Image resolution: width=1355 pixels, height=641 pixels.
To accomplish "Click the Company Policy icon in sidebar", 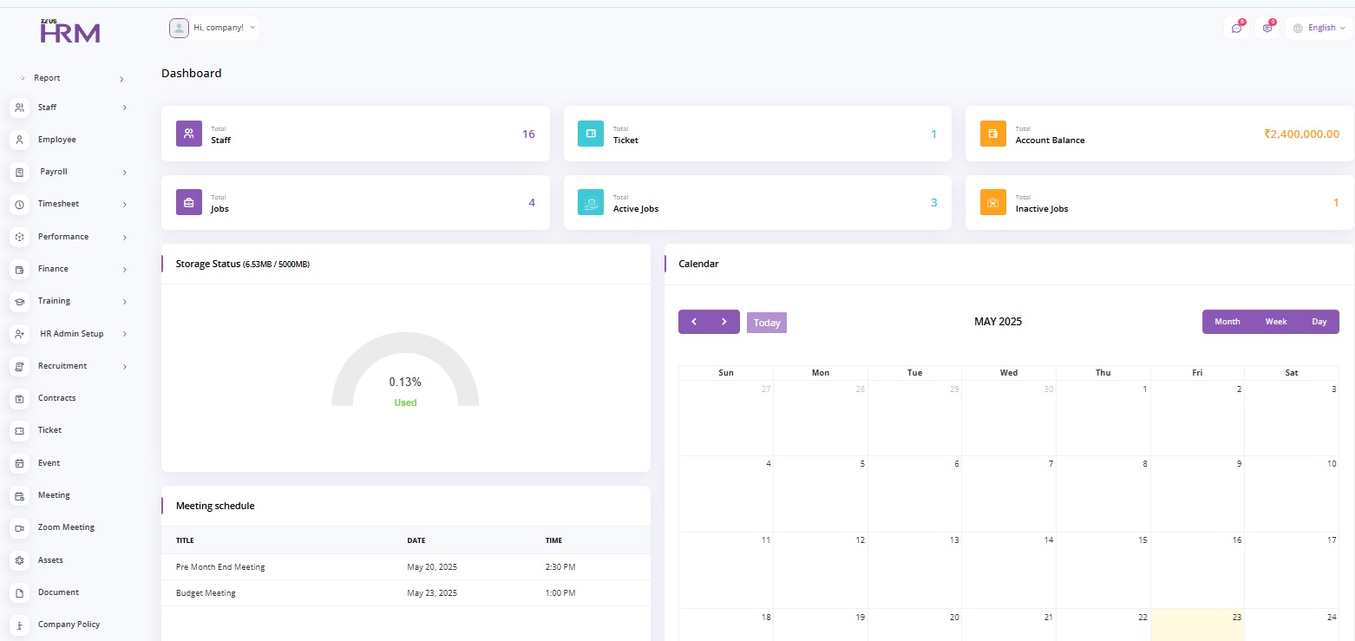I will coord(19,625).
